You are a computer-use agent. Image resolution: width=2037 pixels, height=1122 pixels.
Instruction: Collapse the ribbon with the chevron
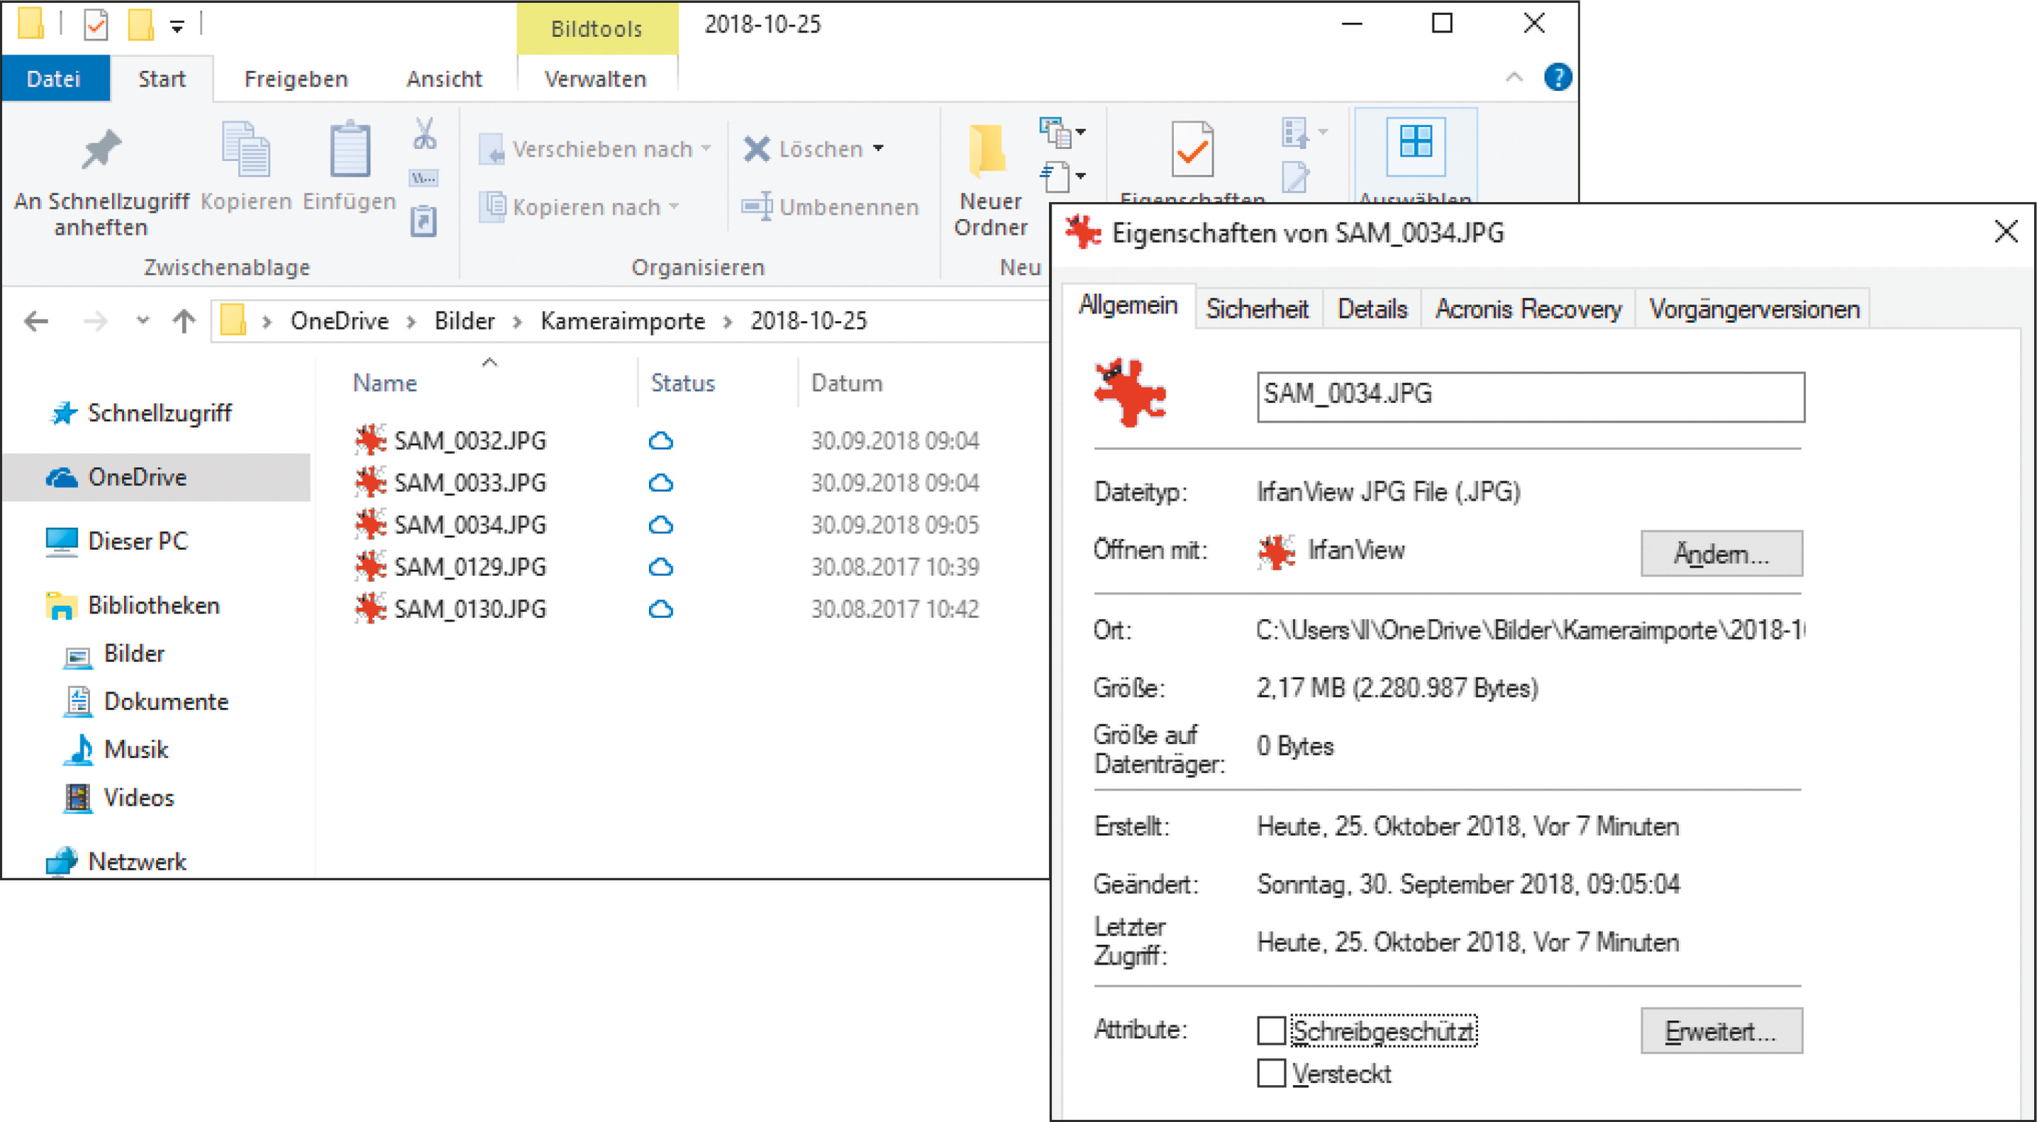click(1514, 78)
